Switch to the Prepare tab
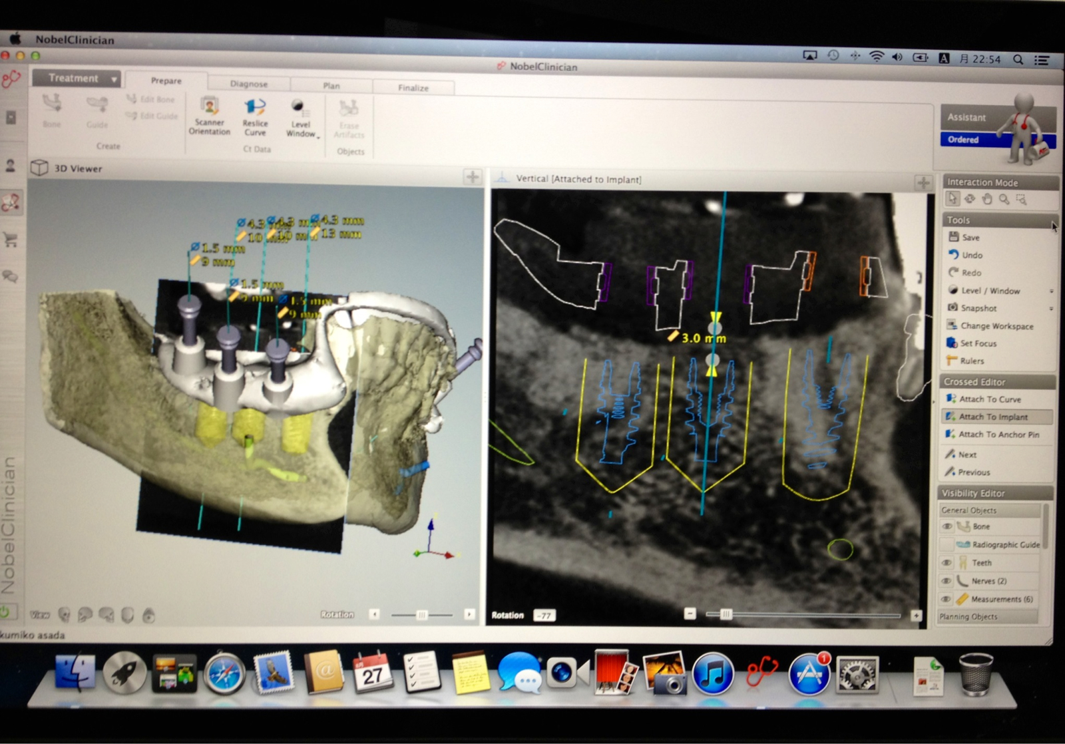 (166, 81)
